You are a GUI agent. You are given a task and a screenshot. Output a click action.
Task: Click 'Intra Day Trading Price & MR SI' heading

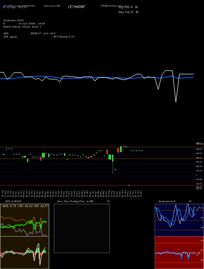83,201
